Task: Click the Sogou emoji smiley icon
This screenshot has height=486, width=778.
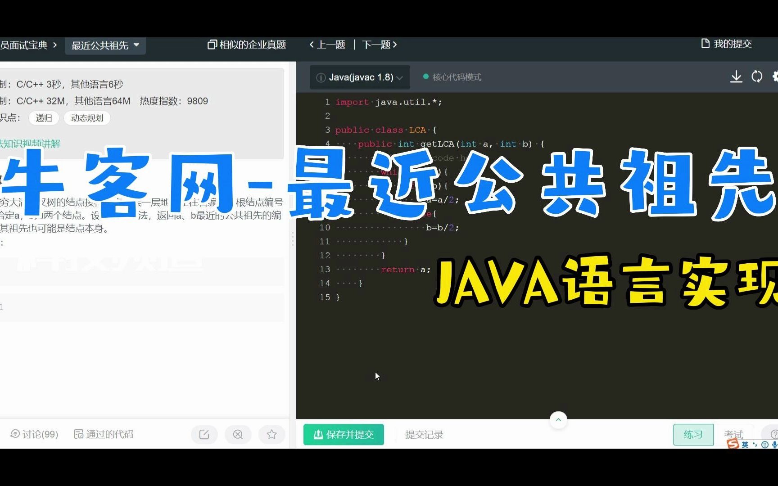Action: 765,445
